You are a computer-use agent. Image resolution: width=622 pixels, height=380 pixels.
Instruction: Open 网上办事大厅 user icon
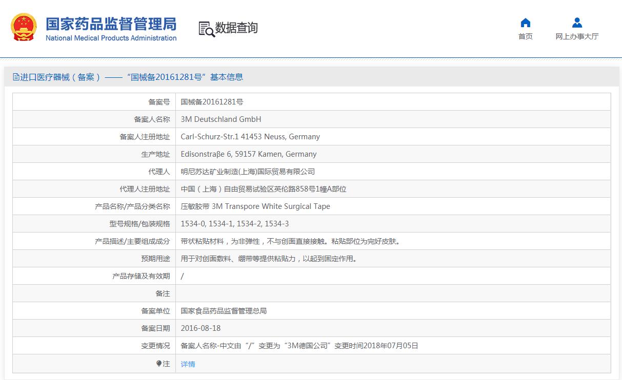tap(577, 23)
